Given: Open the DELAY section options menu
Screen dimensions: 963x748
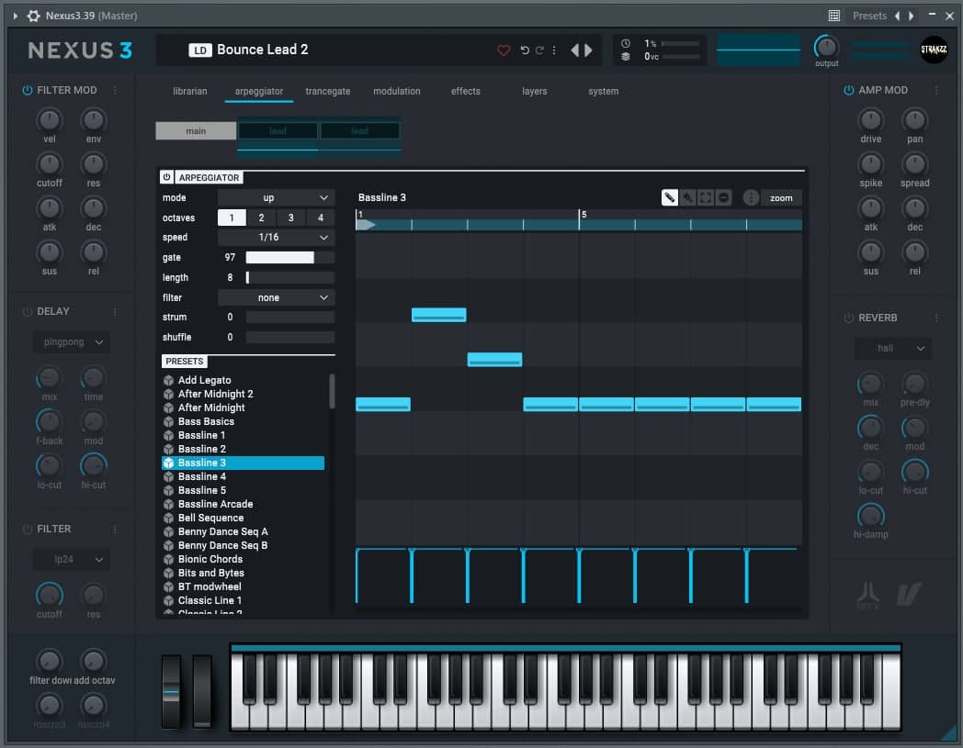Looking at the screenshot, I should [x=115, y=312].
